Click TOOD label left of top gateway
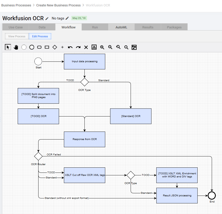 coord(70,80)
